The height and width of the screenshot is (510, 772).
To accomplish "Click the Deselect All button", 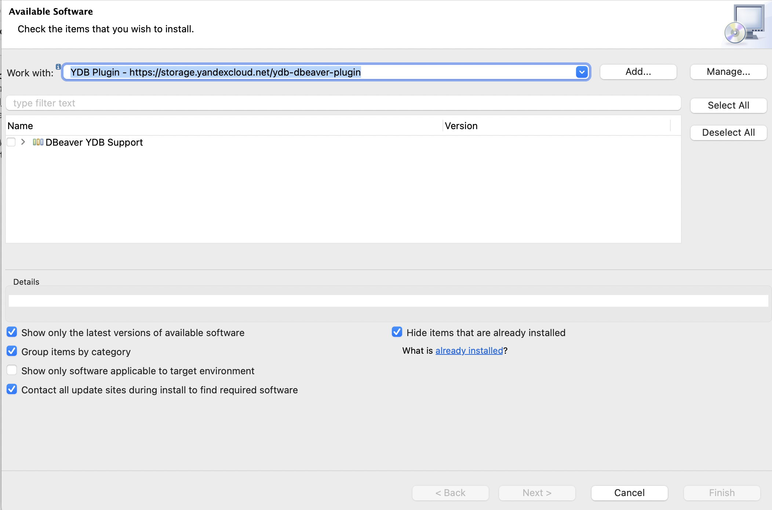I will (728, 132).
